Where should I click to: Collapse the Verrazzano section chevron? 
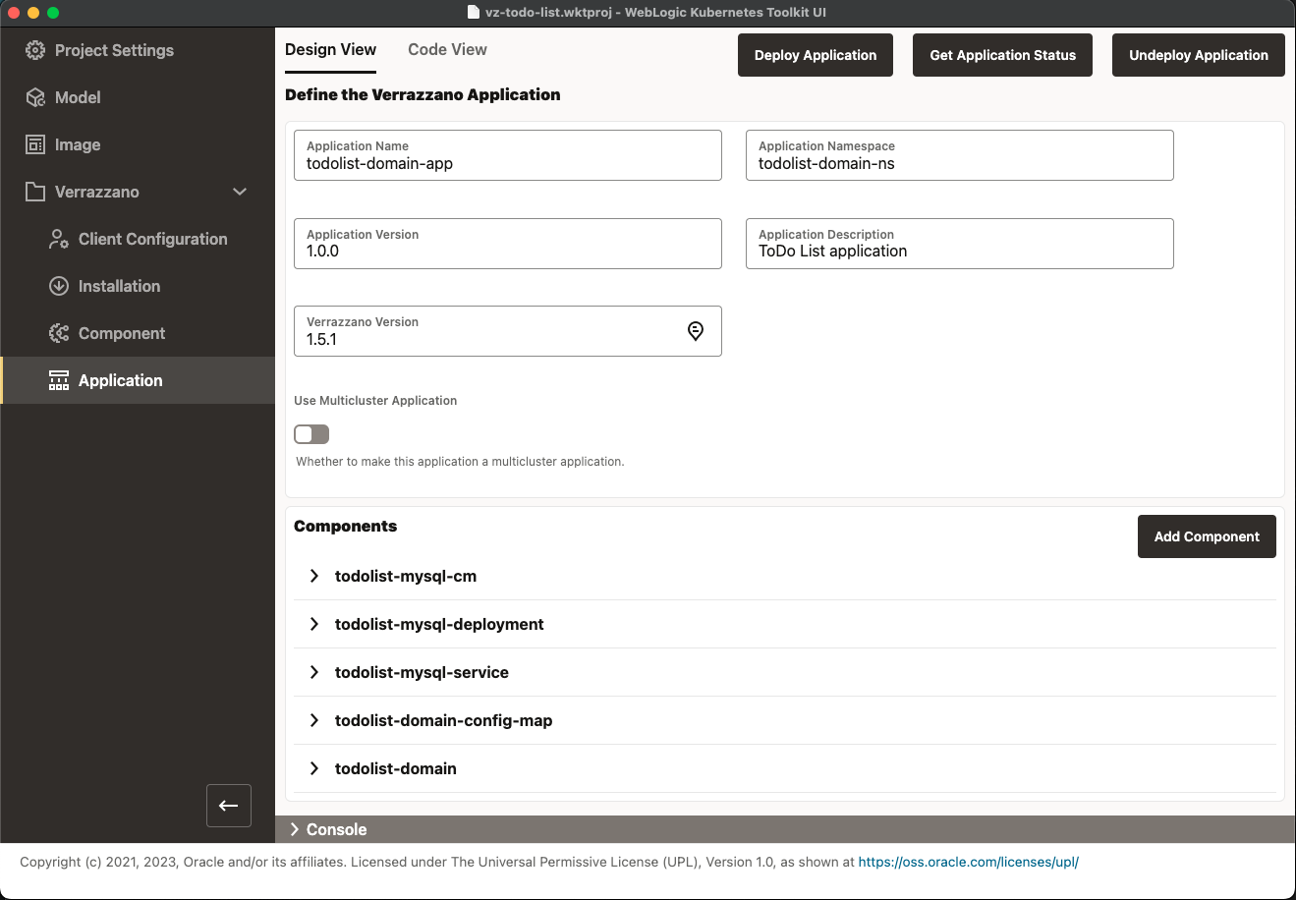(240, 192)
